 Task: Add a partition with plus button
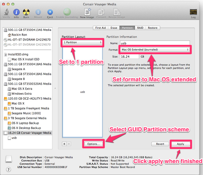[x=64, y=144]
